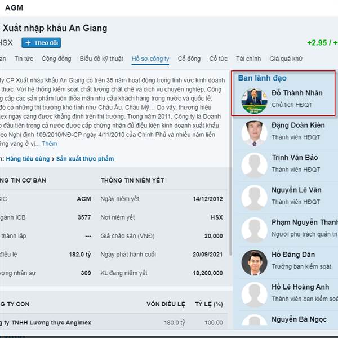
Task: Expand description with Thêm link
Action: (x=50, y=144)
